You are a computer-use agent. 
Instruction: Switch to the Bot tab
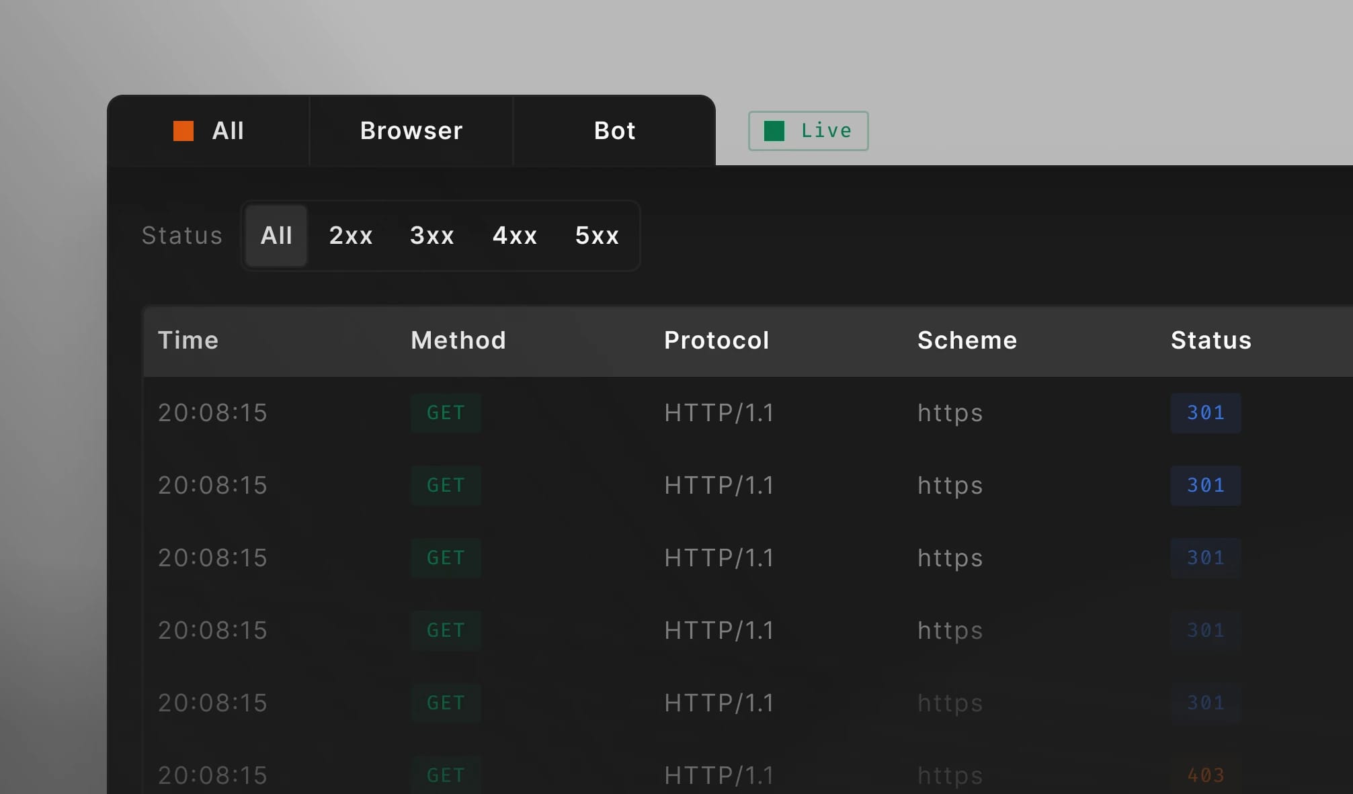(614, 130)
